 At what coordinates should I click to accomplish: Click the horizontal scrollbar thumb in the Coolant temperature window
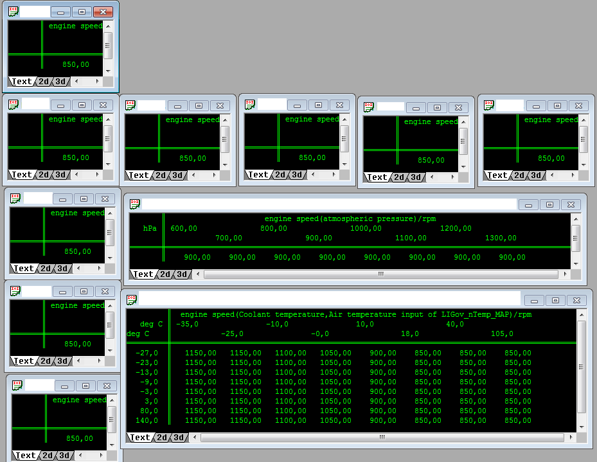click(x=382, y=438)
